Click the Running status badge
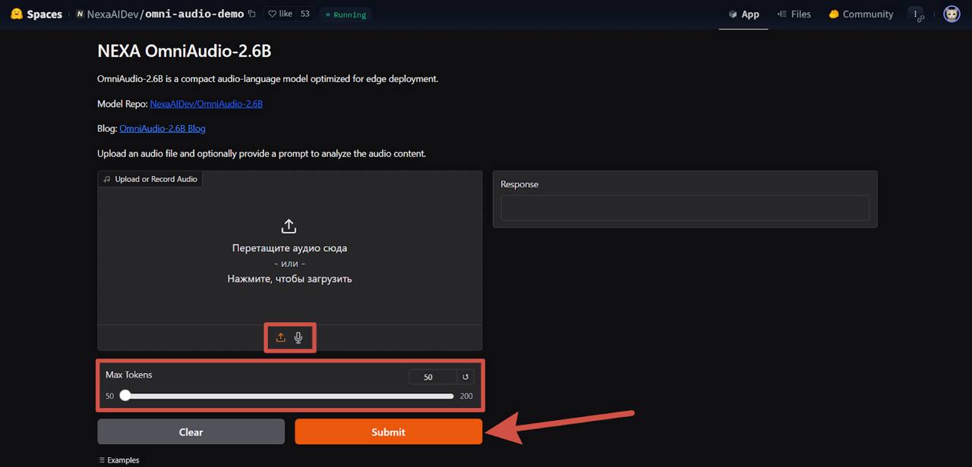Screen dimensions: 972x467 coord(345,14)
